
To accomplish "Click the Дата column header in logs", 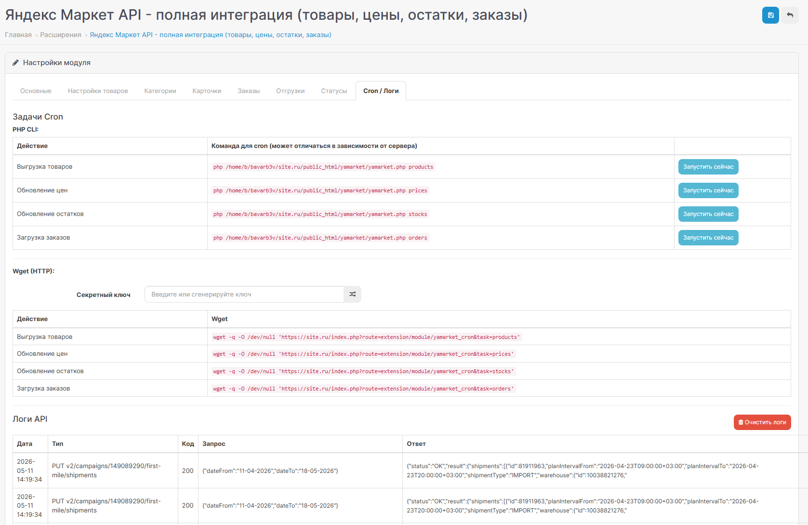I will pos(25,444).
